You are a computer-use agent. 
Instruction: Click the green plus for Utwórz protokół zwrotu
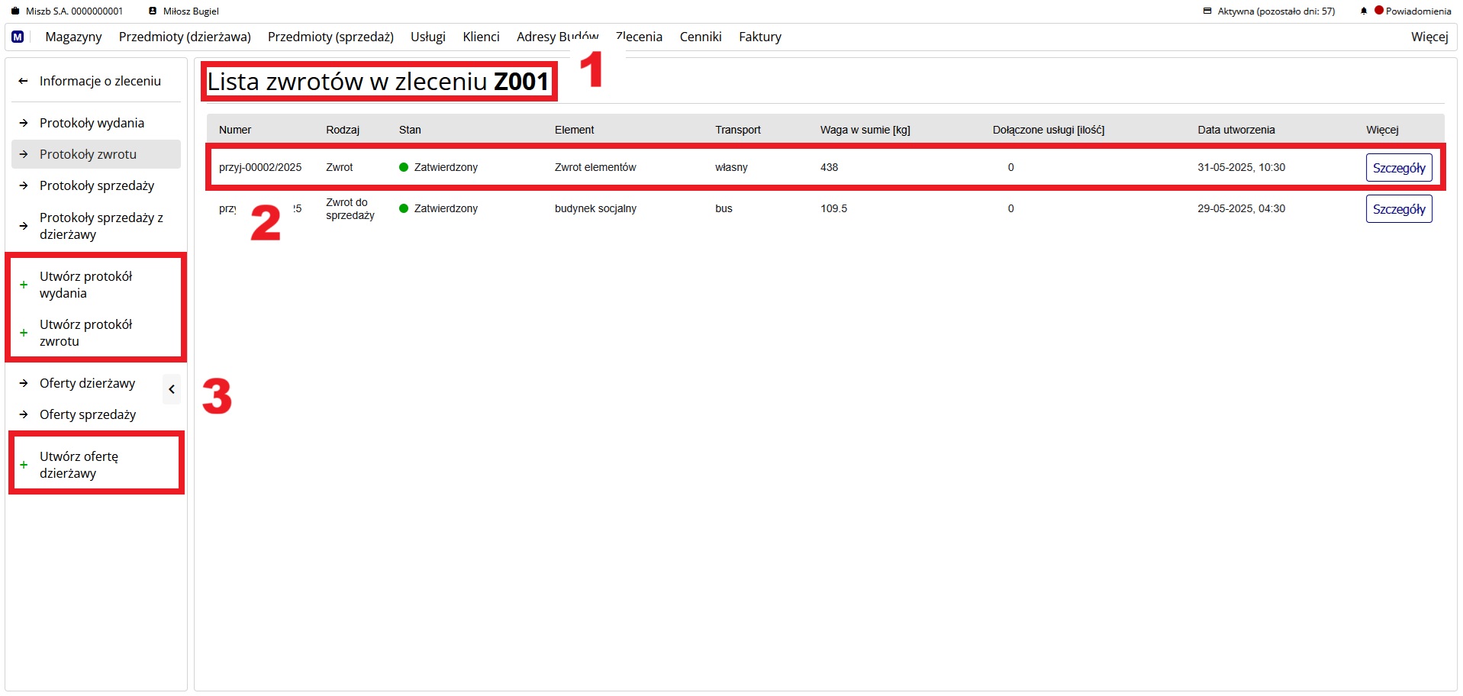[24, 333]
